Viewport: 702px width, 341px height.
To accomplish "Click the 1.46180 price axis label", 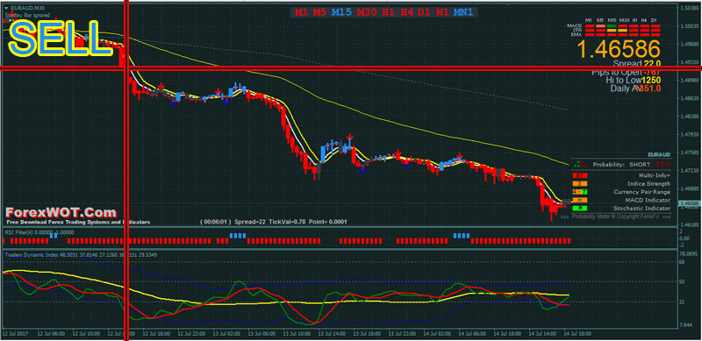I will click(x=690, y=224).
